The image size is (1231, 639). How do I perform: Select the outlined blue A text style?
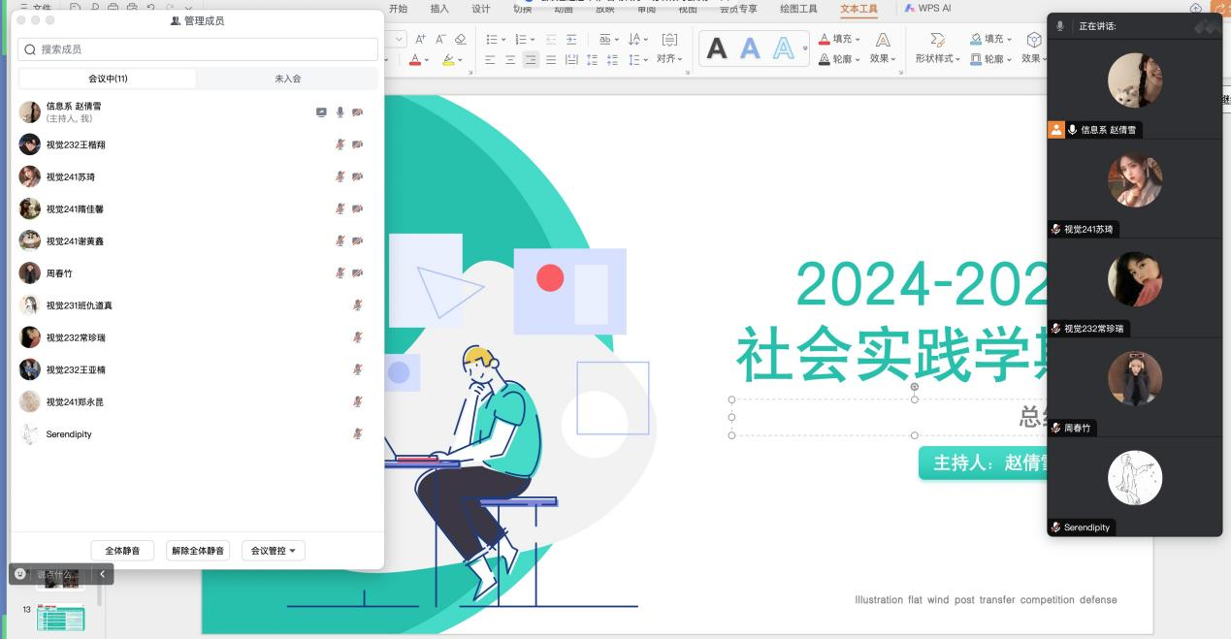[x=784, y=48]
